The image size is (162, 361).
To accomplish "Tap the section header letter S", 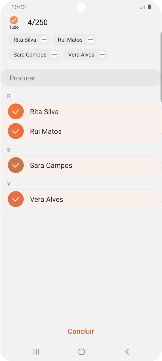I will coord(9,149).
